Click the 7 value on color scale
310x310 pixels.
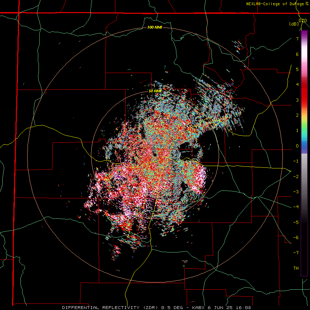click(x=297, y=39)
